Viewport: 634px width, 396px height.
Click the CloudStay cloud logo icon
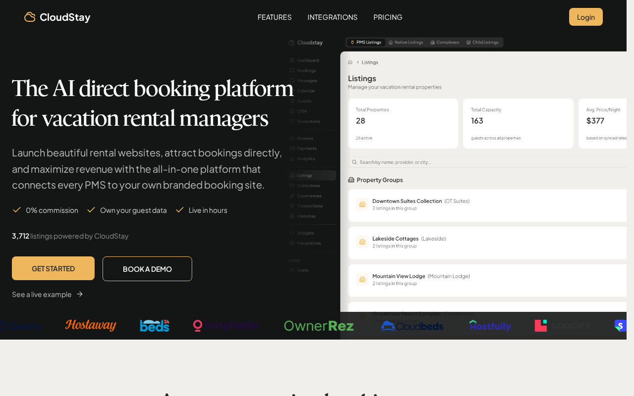30,17
